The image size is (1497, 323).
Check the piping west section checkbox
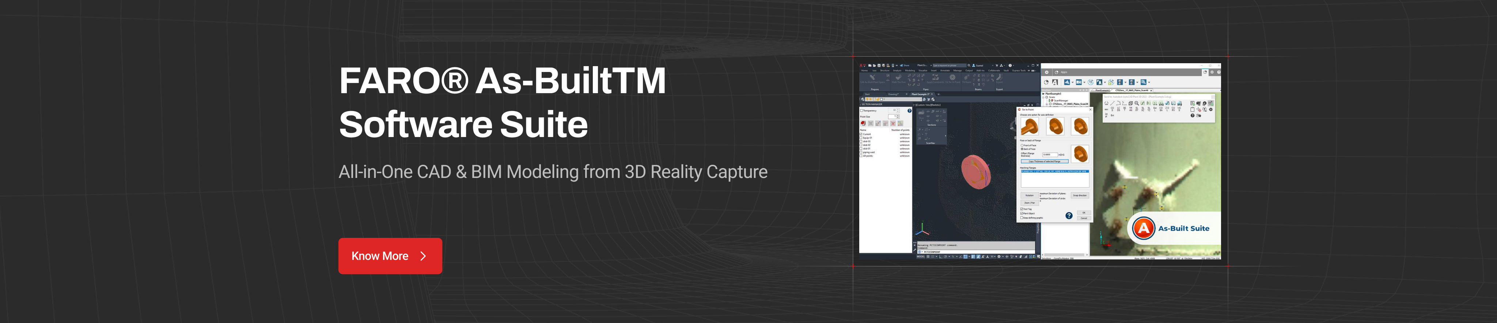(x=861, y=152)
